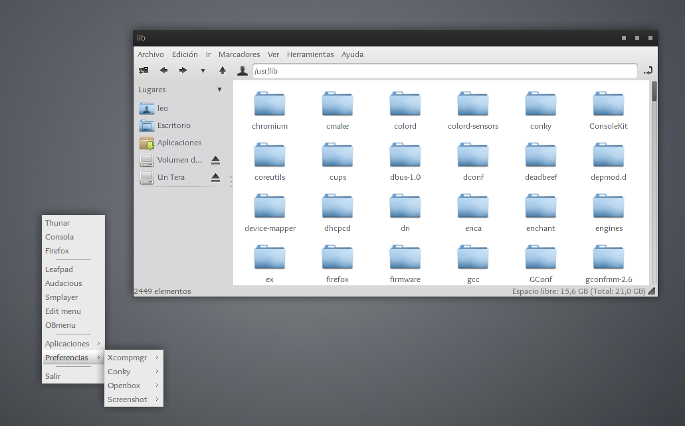Click the go/jump icon beside path bar
This screenshot has width=685, height=426.
tap(648, 70)
